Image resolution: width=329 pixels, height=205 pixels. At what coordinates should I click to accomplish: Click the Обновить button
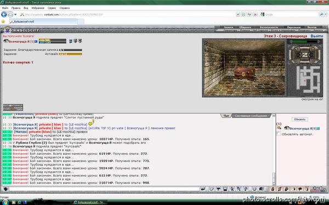pyautogui.click(x=299, y=119)
